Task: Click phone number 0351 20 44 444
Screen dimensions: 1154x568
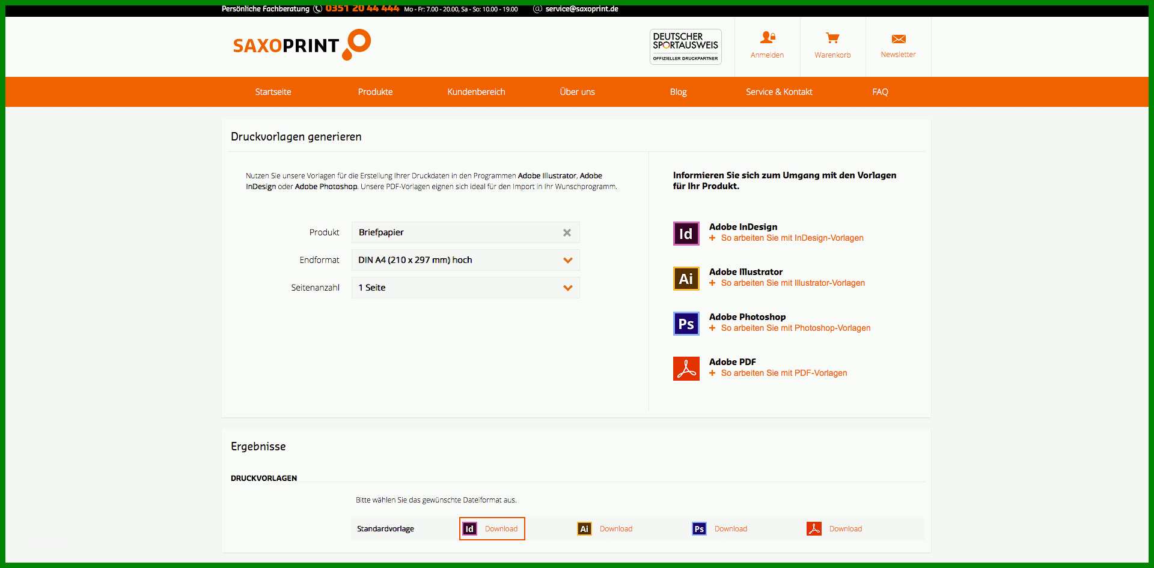Action: click(x=362, y=8)
